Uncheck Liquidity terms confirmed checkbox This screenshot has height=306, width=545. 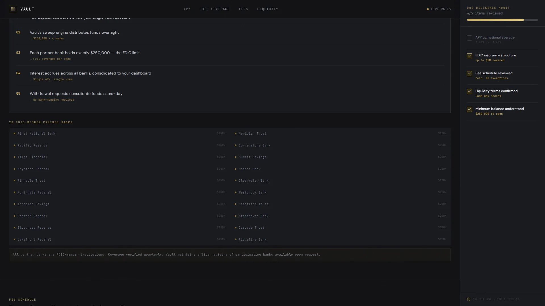(469, 92)
